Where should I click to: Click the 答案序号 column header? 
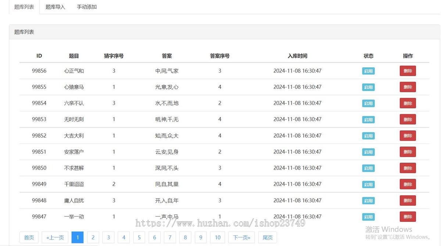tap(220, 56)
